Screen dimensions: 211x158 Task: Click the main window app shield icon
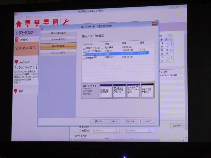16,14
